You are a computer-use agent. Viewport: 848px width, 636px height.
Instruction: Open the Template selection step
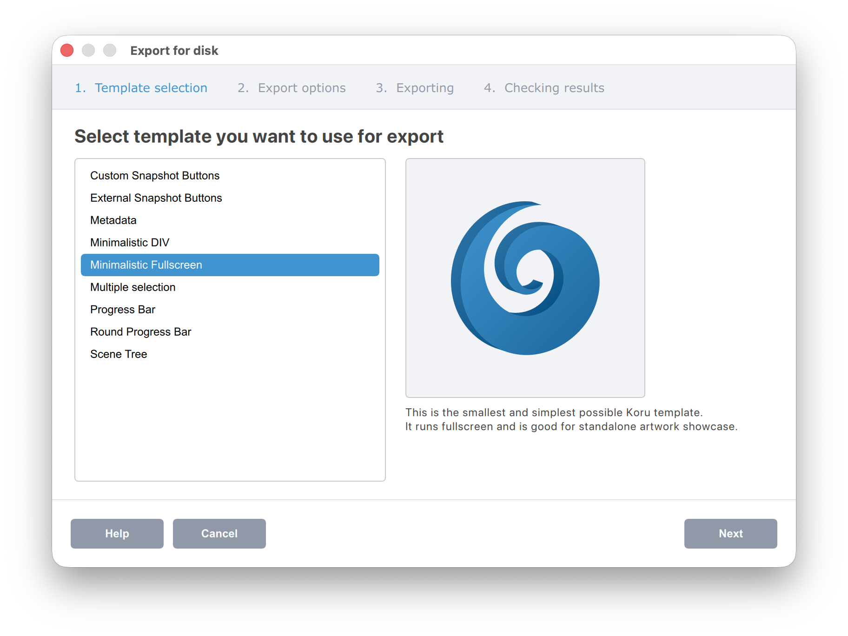[x=141, y=88]
